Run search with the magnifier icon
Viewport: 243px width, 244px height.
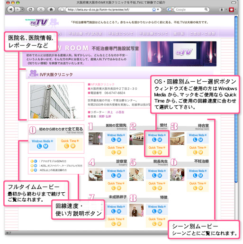tap(206, 9)
